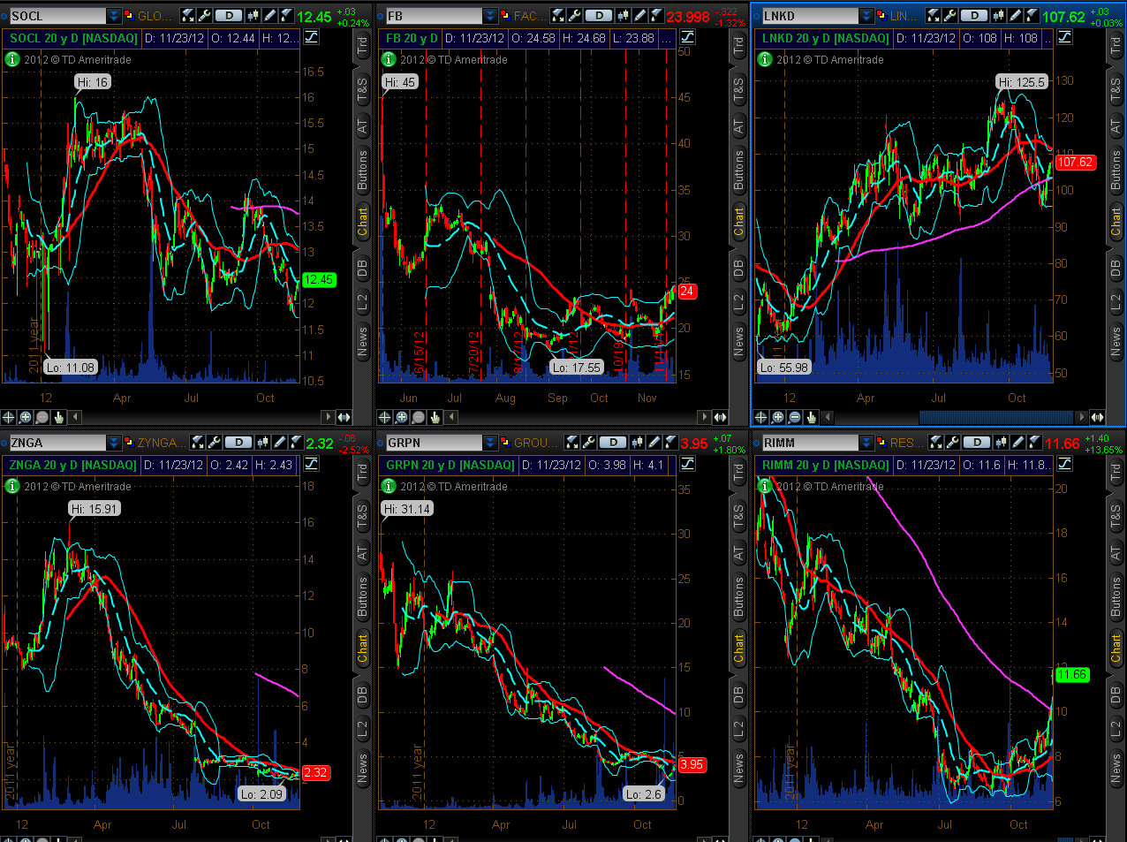Open the candlestick chart style icon for SOCL
Viewport: 1127px width, 842px height.
click(253, 16)
